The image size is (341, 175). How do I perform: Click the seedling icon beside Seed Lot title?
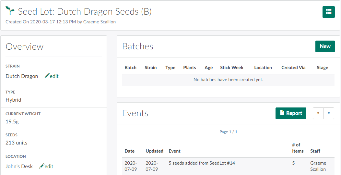pos(10,11)
